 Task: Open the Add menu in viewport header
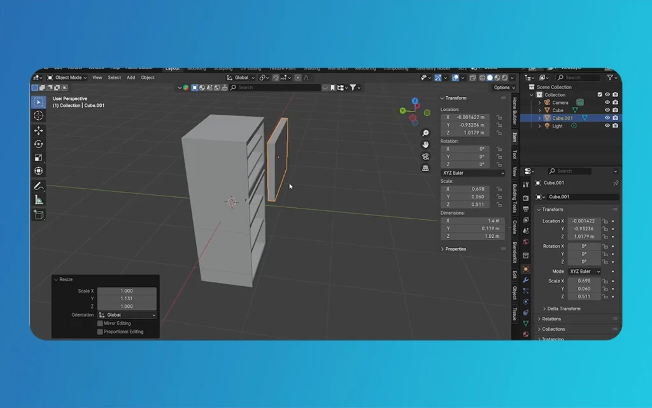131,78
